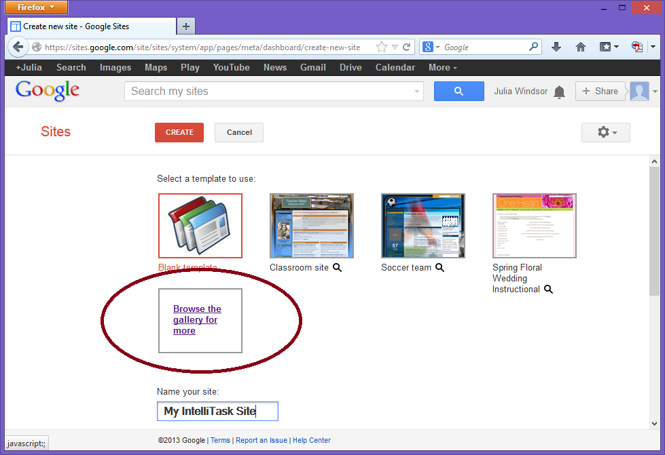Image resolution: width=665 pixels, height=455 pixels.
Task: Select the Classroom site template thumbnail
Action: (312, 226)
